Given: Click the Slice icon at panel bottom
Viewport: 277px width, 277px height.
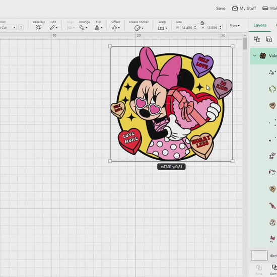Looking at the screenshot, I should (259, 267).
